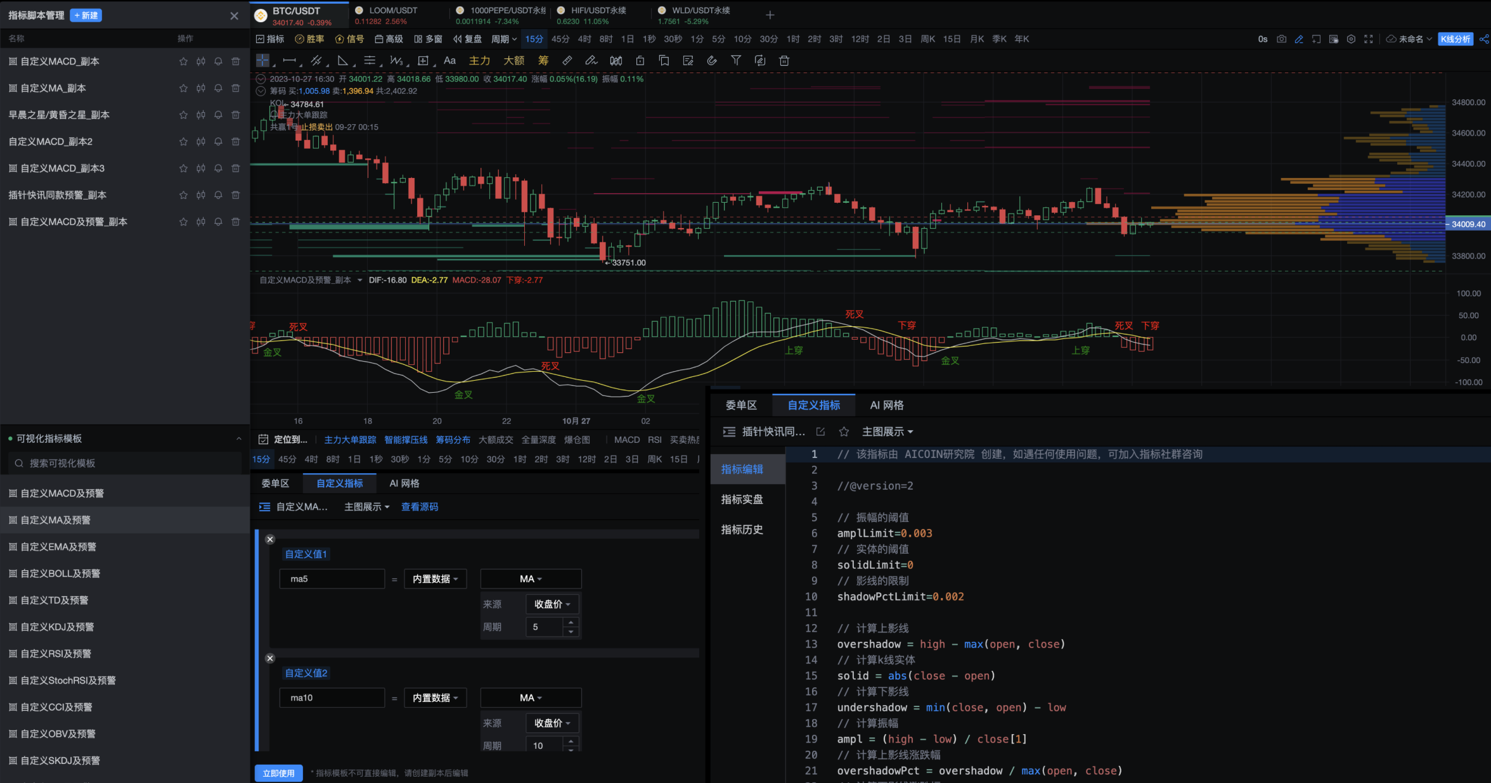
Task: Click the trash delete drawings icon
Action: coord(784,61)
